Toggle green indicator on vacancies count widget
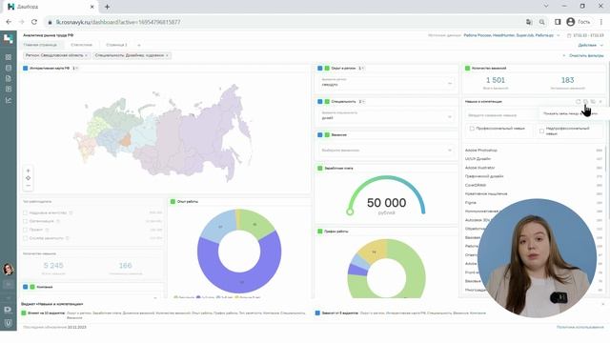The width and height of the screenshot is (610, 343). (468, 68)
